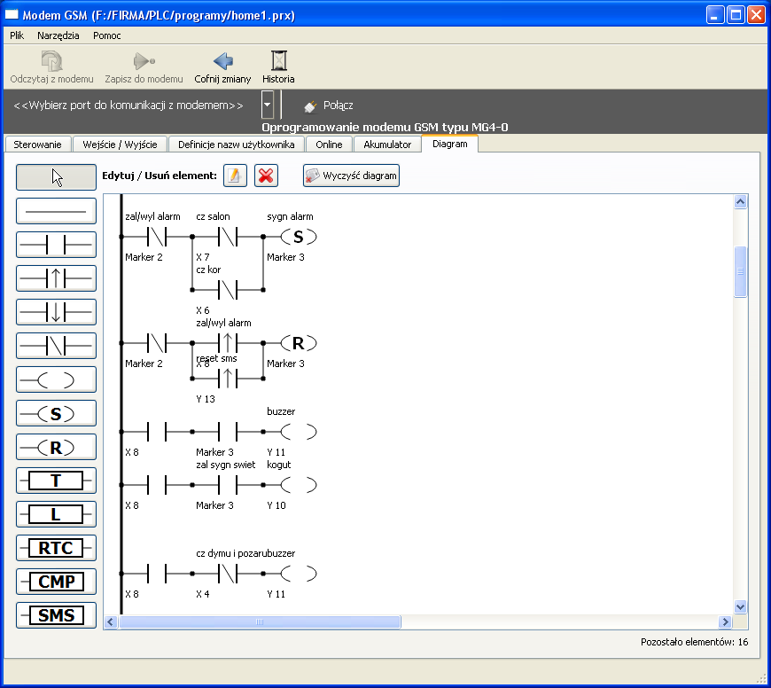Switch to the Wejście / Wyjście tab
Viewport: 771px width, 688px height.
(x=120, y=145)
